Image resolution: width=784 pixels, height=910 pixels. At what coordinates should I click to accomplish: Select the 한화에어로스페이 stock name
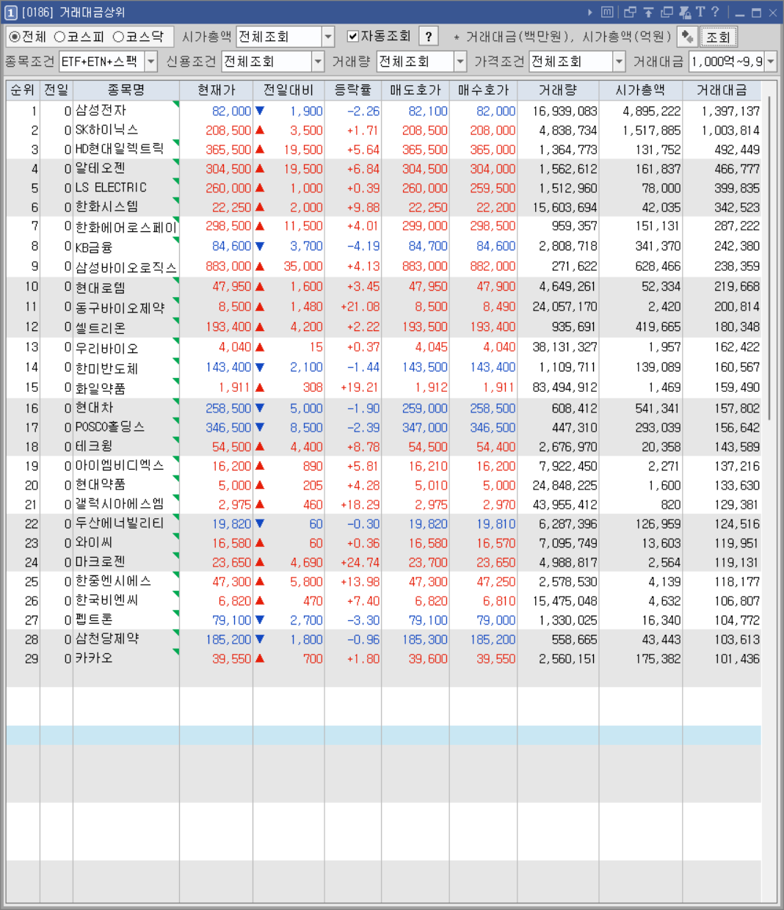[126, 226]
